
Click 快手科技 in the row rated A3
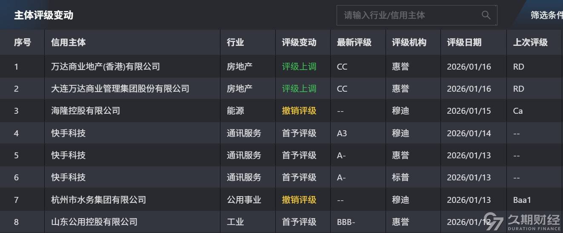click(69, 133)
